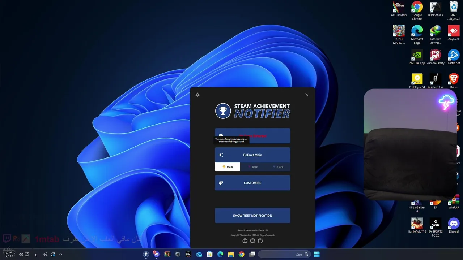This screenshot has height=260, width=463.
Task: Open Discord desktop shortcut
Action: (x=454, y=226)
